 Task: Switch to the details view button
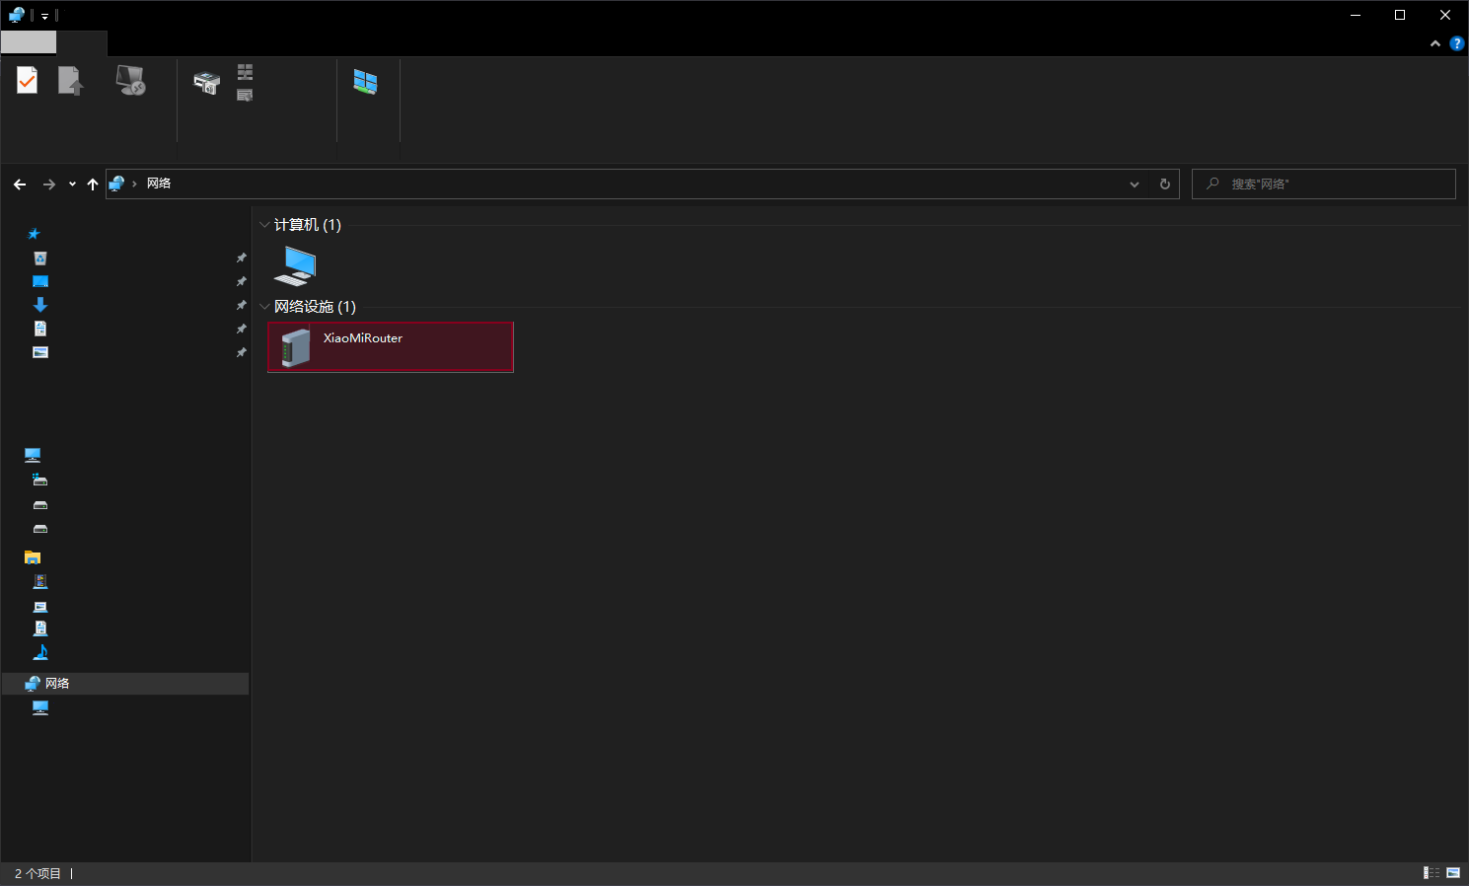click(1432, 872)
